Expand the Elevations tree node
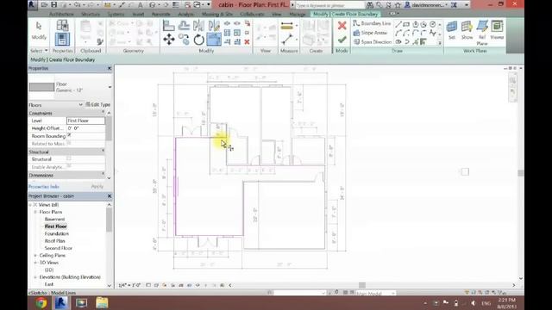This screenshot has height=310, width=552. [35, 277]
